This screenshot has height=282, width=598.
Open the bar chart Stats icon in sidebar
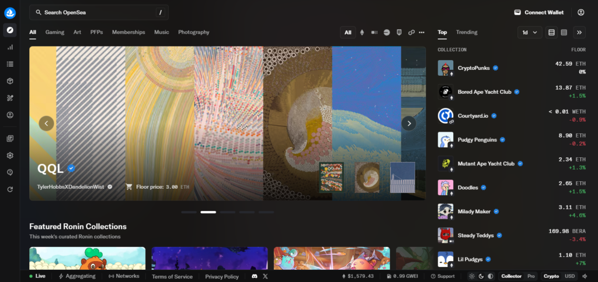[10, 47]
